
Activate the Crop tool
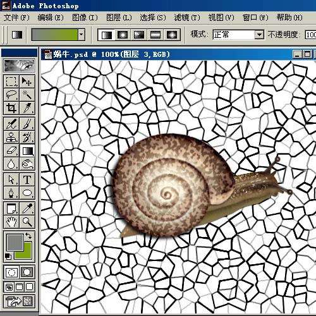pyautogui.click(x=11, y=108)
